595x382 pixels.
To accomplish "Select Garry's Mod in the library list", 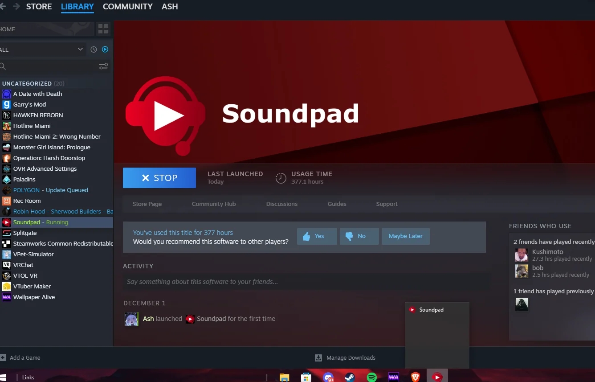I will pos(29,104).
